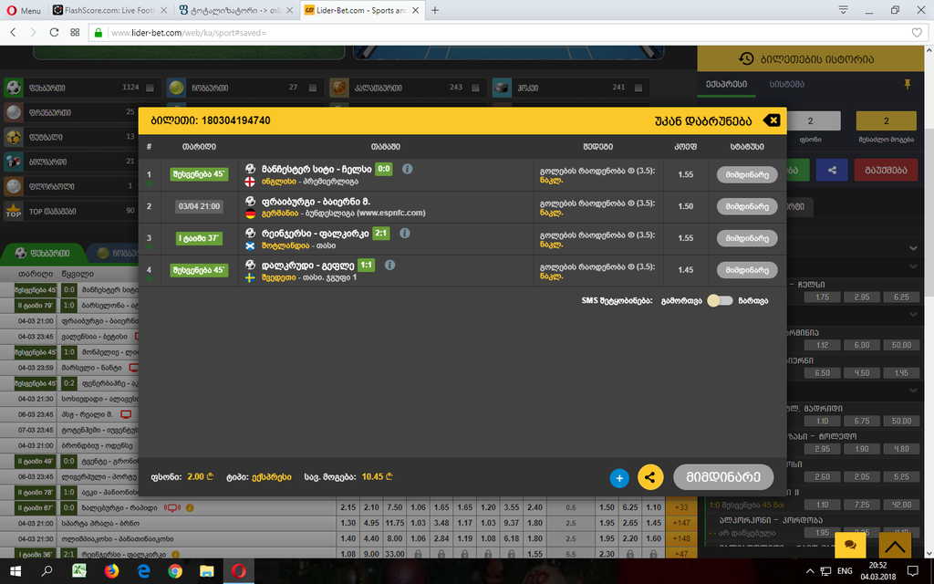
Task: Open File Explorer from the taskbar
Action: pos(207,571)
